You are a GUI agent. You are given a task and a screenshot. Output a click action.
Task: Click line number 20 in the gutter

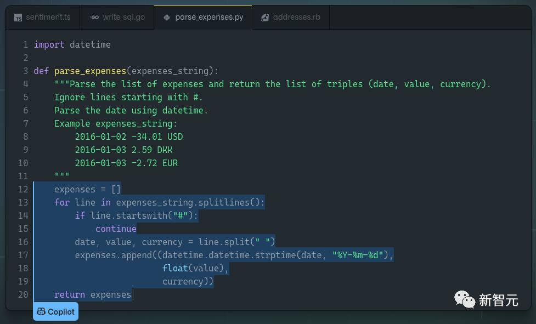pyautogui.click(x=23, y=294)
